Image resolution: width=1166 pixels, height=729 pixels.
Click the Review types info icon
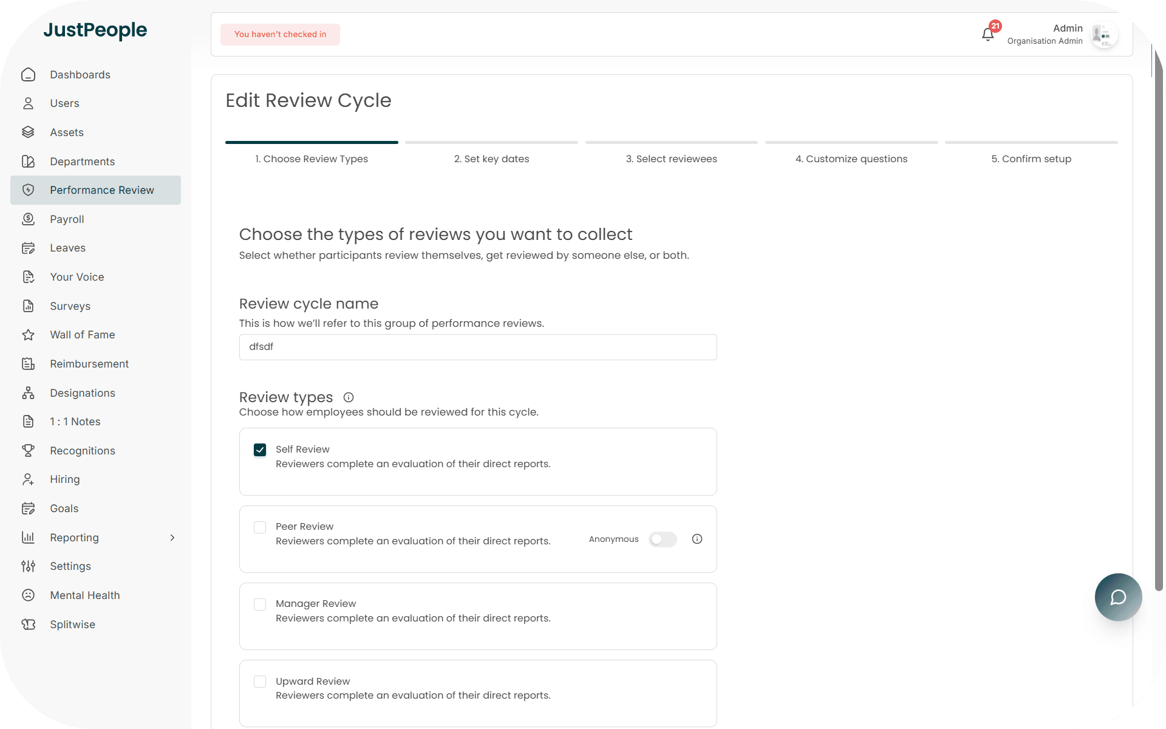click(x=349, y=397)
